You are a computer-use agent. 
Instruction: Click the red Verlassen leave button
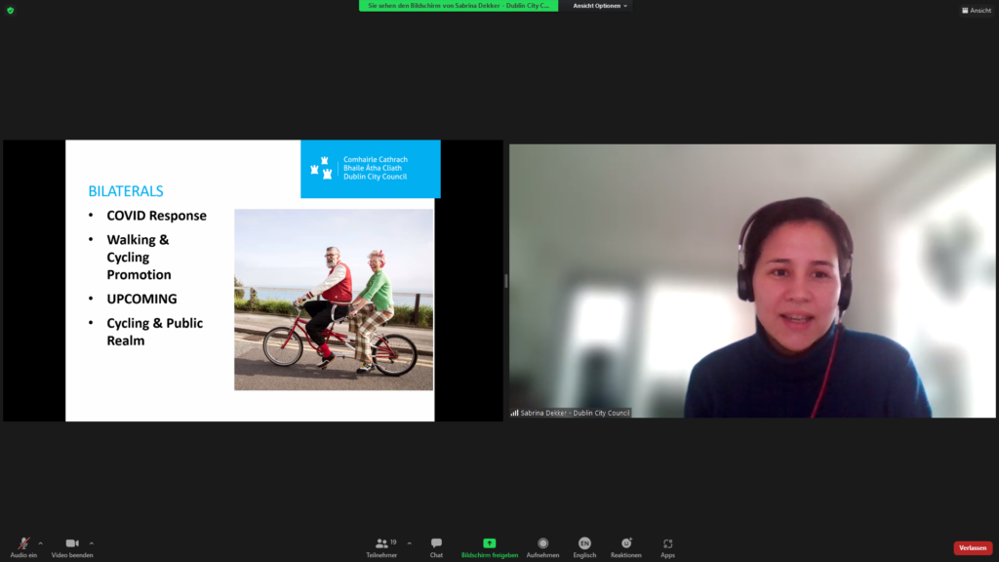[x=973, y=548]
